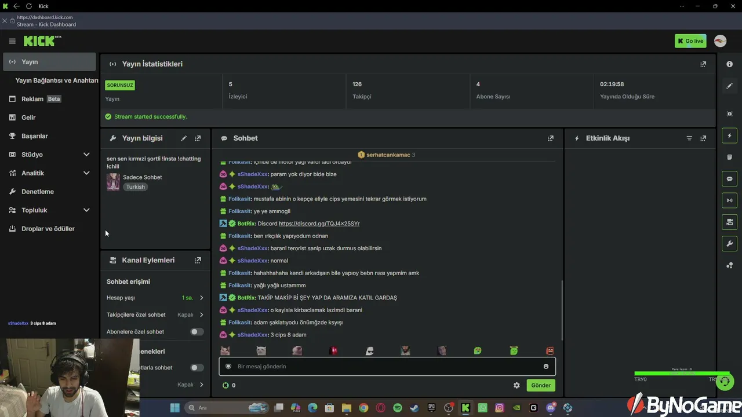Toggle the chat bubble widget icon
This screenshot has width=742, height=417.
(730, 179)
